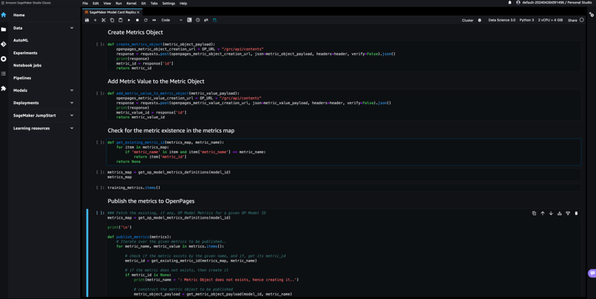Screen dimensions: 596x299
Task: Click the Home icon in the left sidebar
Action: click(x=3, y=15)
